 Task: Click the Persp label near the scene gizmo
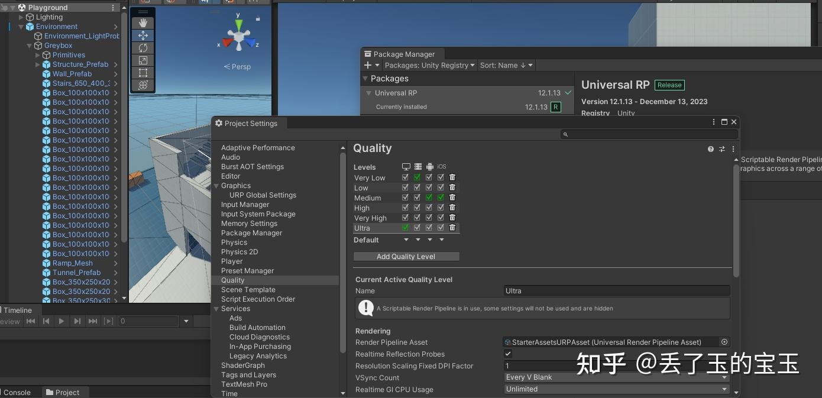(239, 66)
